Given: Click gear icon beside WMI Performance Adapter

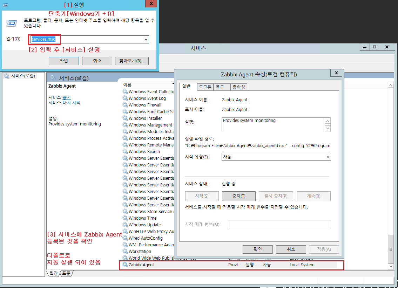Looking at the screenshot, I should 125,245.
